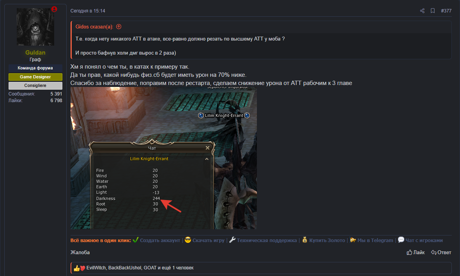Viewport: 460px width, 276px height.
Task: Open the Guldan user avatar
Action: click(x=35, y=27)
